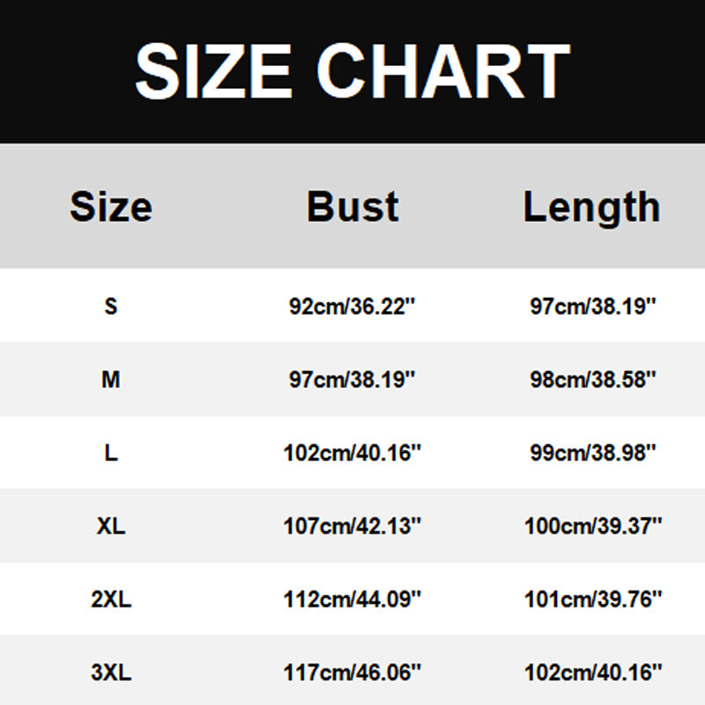Click the SIZE CHART title
This screenshot has height=705, width=705.
(x=352, y=70)
